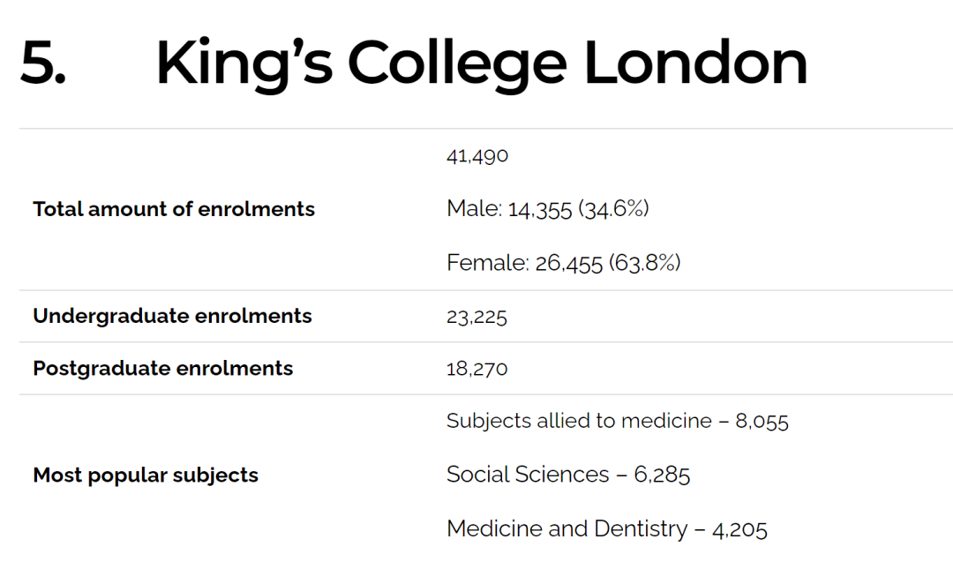
Task: Select the Total amount of enrolments label
Action: coord(174,209)
